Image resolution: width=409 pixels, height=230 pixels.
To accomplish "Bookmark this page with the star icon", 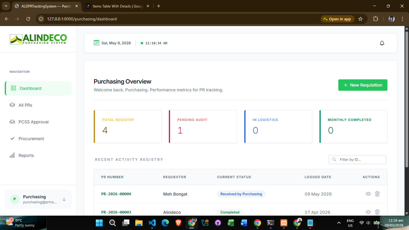I will [360, 19].
